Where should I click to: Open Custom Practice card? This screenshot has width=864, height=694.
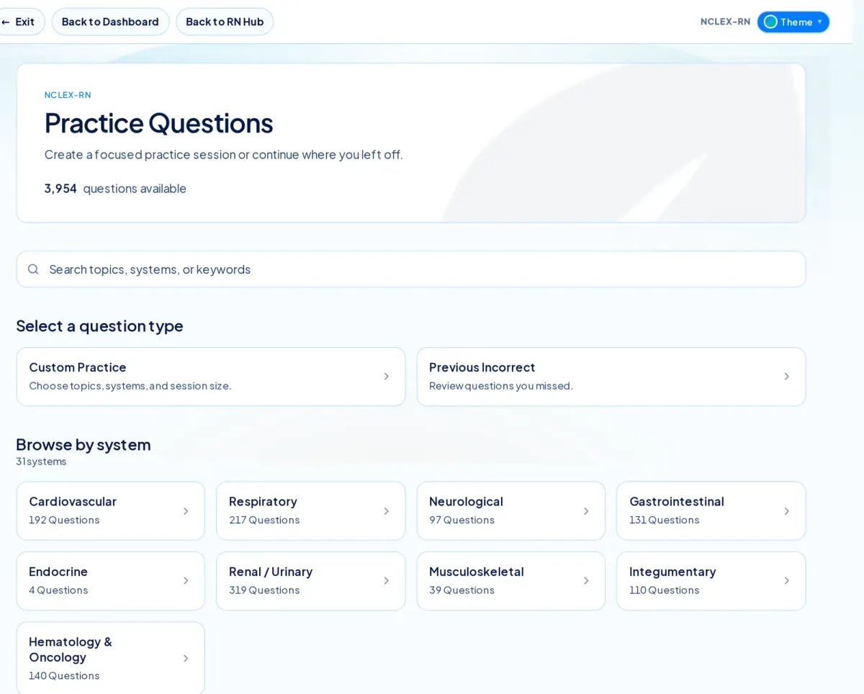[x=211, y=377]
